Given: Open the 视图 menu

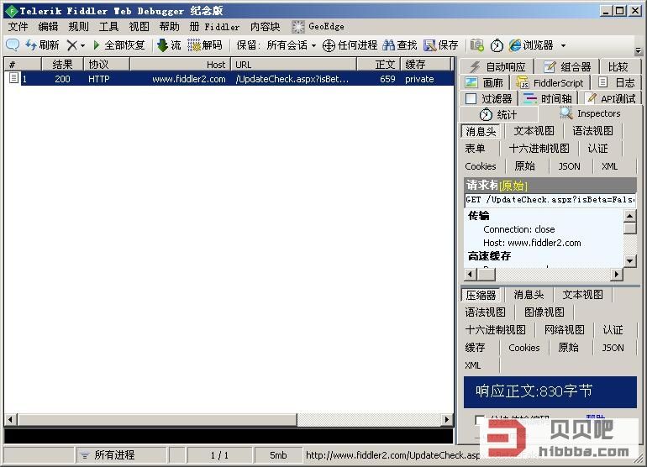Looking at the screenshot, I should (139, 27).
